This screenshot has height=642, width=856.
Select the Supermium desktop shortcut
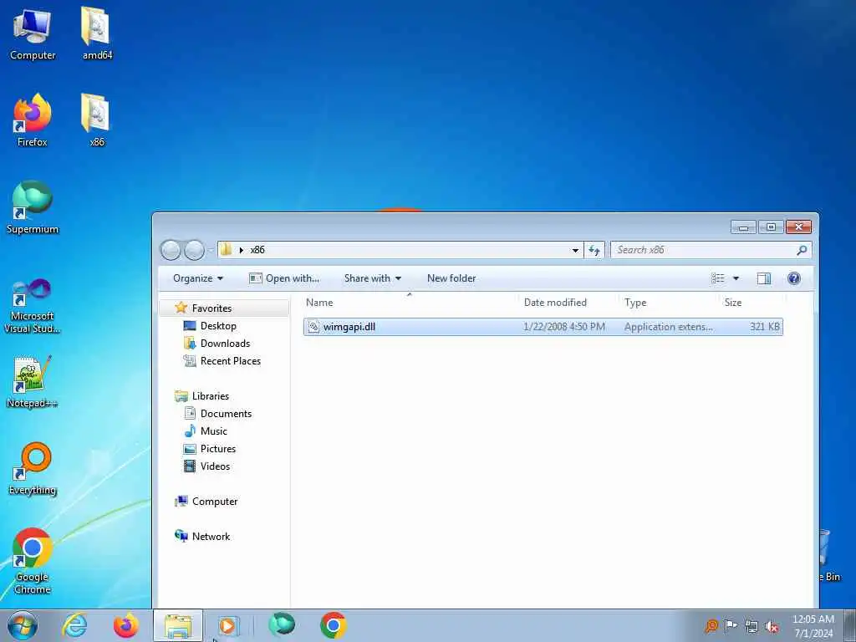33,207
